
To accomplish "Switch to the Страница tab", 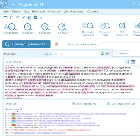I will (121, 53).
